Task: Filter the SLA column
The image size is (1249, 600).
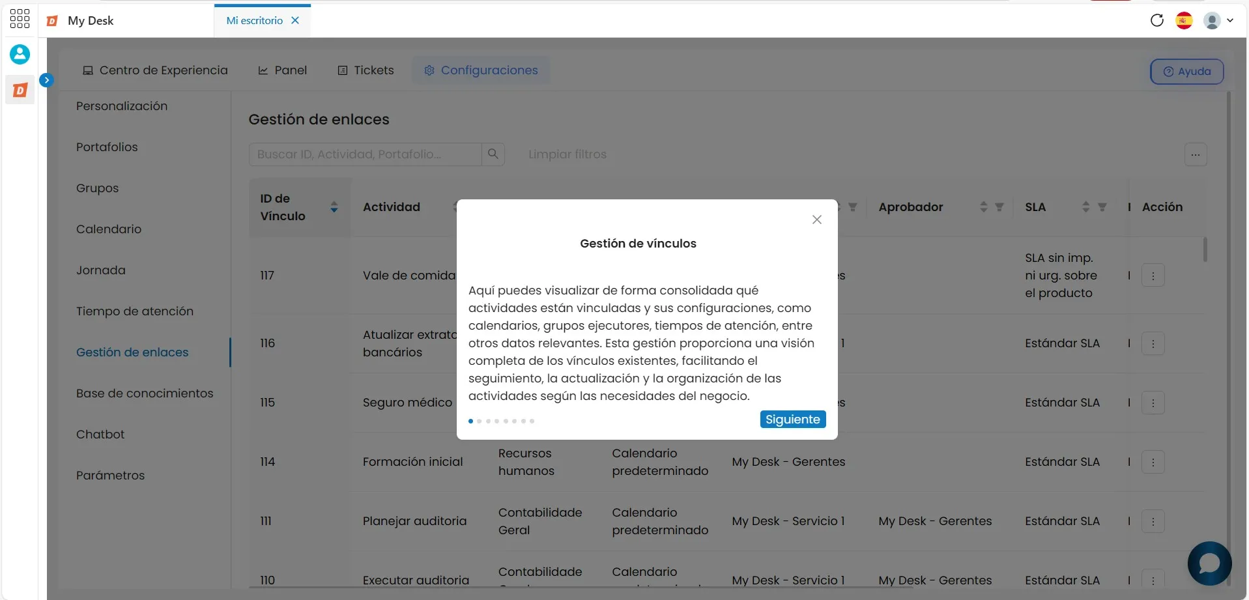Action: point(1102,207)
